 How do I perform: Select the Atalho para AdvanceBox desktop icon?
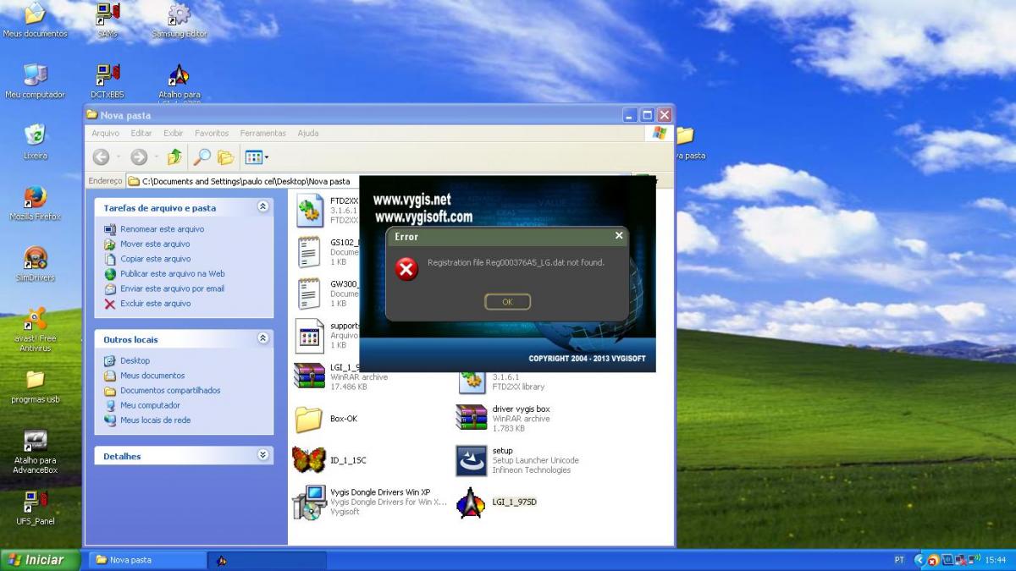point(35,440)
